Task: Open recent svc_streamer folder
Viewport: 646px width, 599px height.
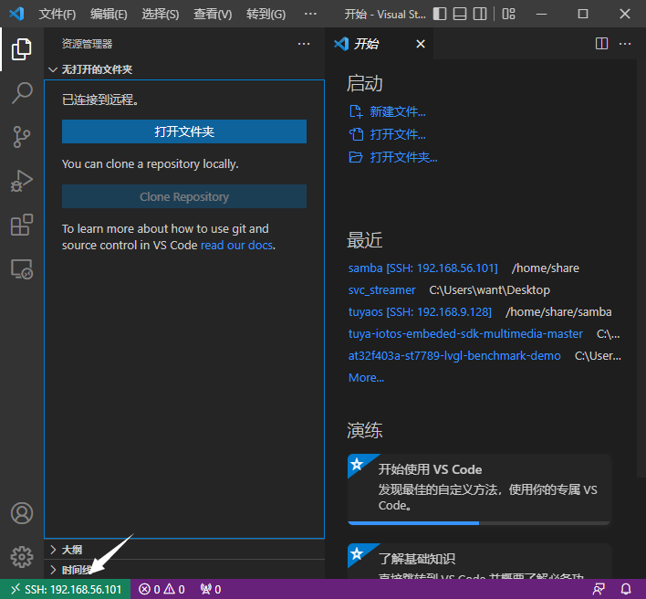Action: coord(382,290)
